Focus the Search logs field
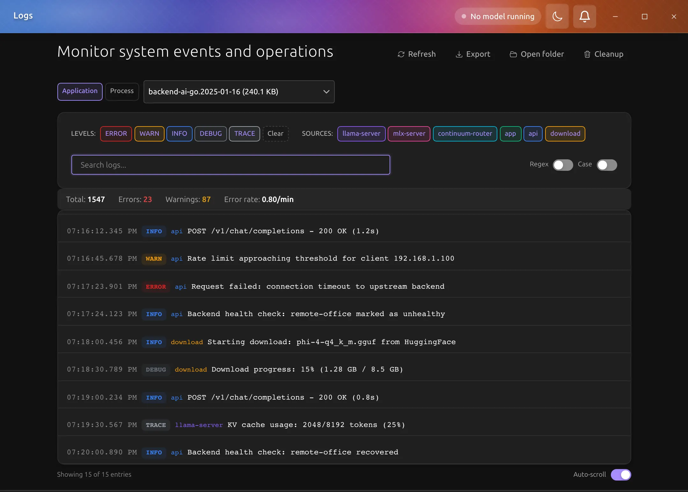Screen dimensions: 688x492 click(231, 165)
